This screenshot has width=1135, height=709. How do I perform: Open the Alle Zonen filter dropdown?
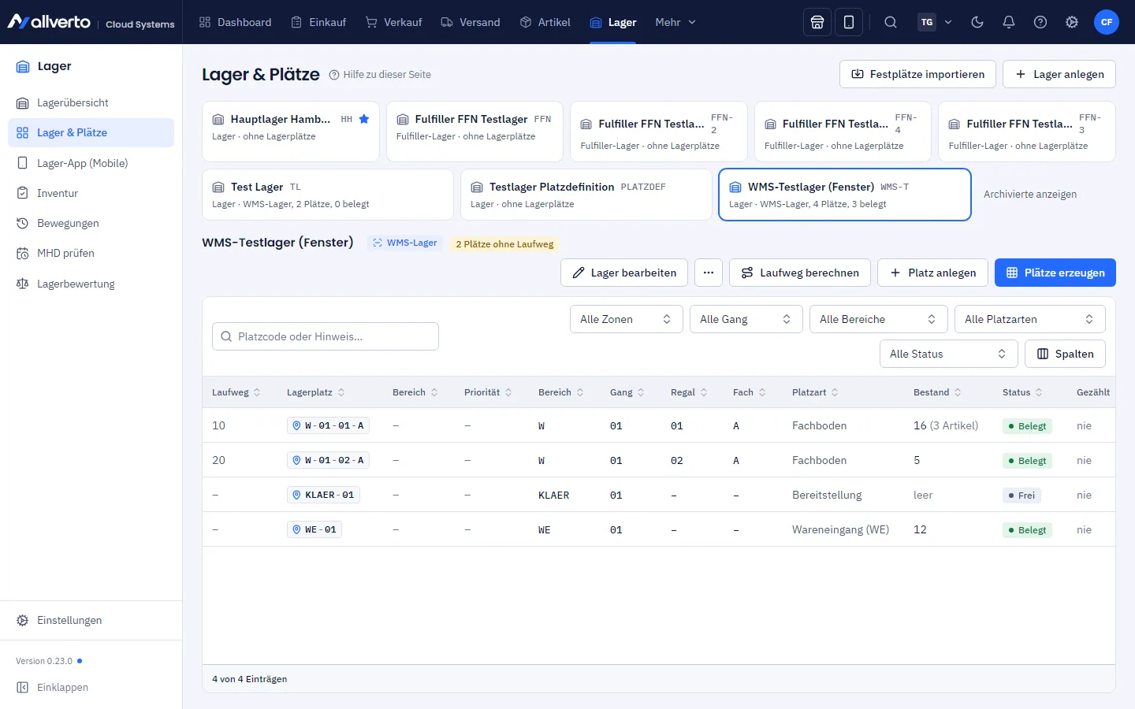627,319
